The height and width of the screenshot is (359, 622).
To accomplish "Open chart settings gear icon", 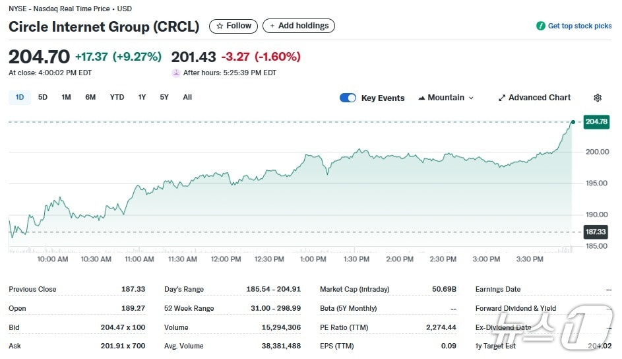I will [598, 98].
